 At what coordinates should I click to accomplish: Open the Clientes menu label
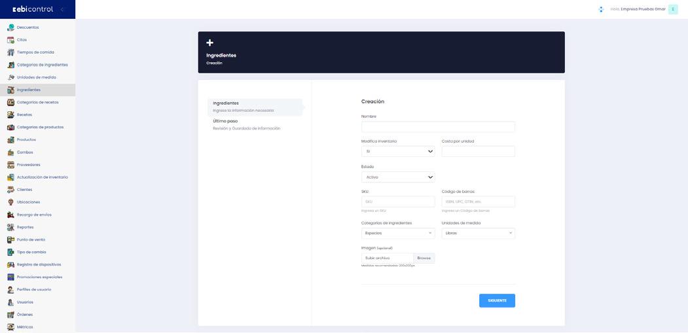(24, 190)
